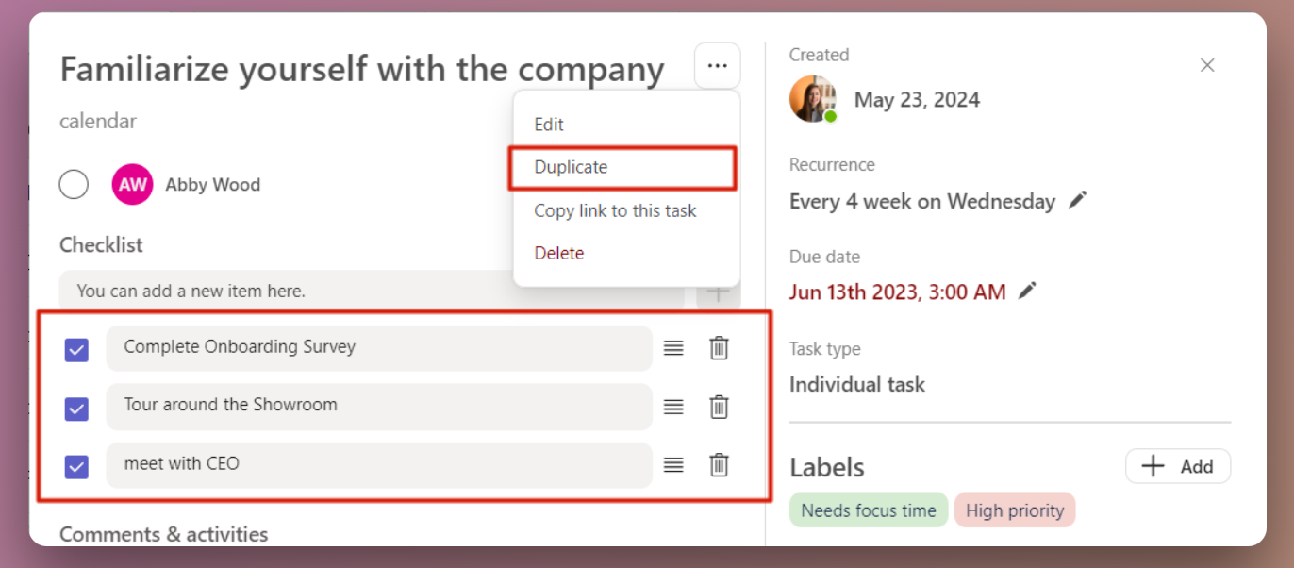Click the plus icon on the Add label button
The image size is (1294, 568).
1153,465
